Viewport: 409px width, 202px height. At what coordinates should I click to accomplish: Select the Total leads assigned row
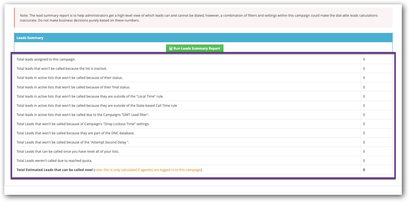coord(115,59)
